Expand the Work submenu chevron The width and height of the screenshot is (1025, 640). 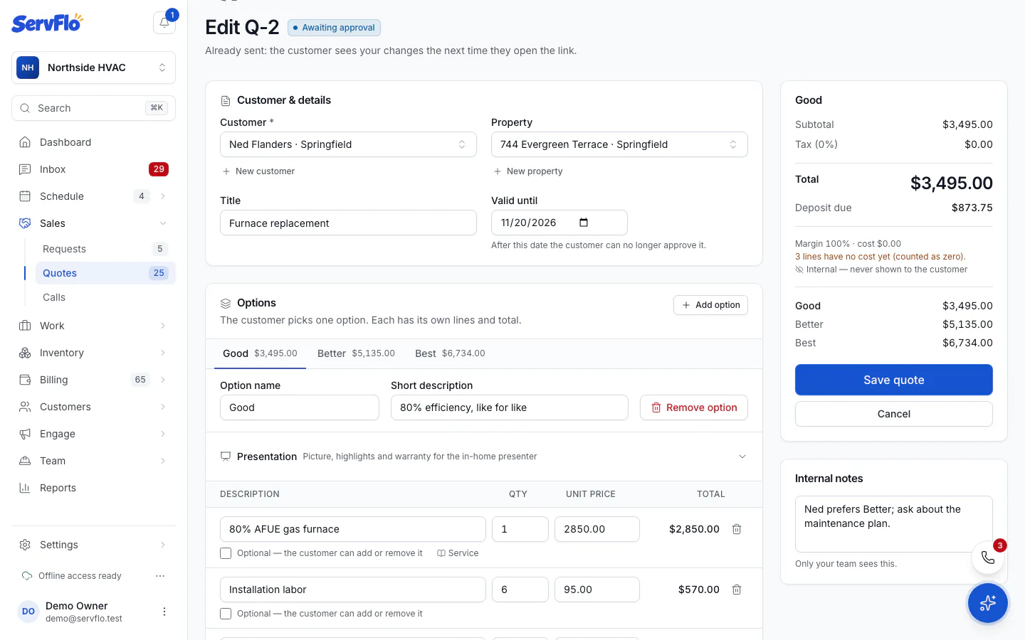pyautogui.click(x=163, y=326)
